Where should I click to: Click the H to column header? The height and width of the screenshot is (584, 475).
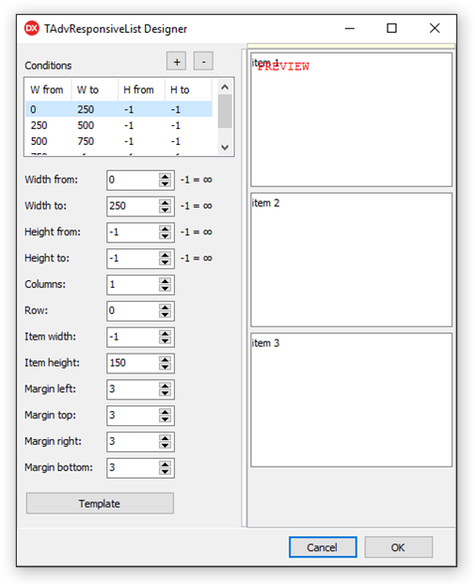point(188,89)
